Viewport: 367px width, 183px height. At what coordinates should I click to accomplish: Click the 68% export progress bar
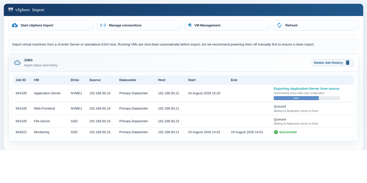click(307, 98)
